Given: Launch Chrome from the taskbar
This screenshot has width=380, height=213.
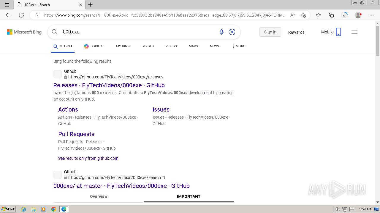Looking at the screenshot, I should point(53,209).
